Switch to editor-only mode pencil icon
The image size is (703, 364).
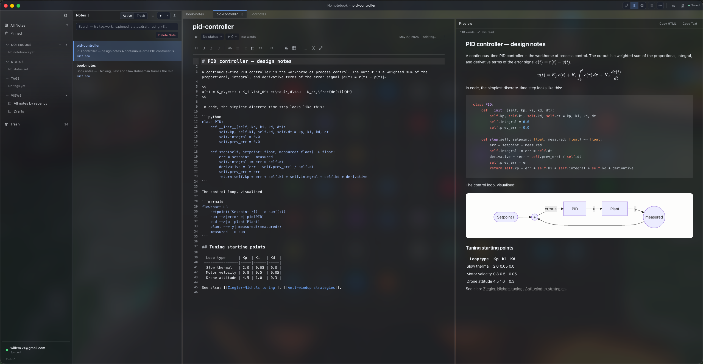[x=627, y=5]
